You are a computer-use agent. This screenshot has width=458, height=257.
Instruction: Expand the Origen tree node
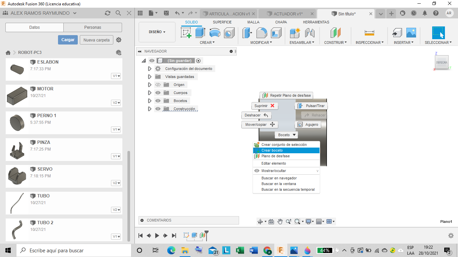pyautogui.click(x=150, y=85)
